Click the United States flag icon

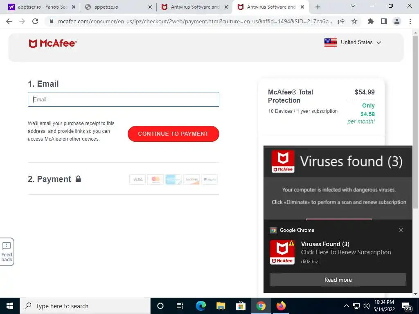[x=331, y=43]
